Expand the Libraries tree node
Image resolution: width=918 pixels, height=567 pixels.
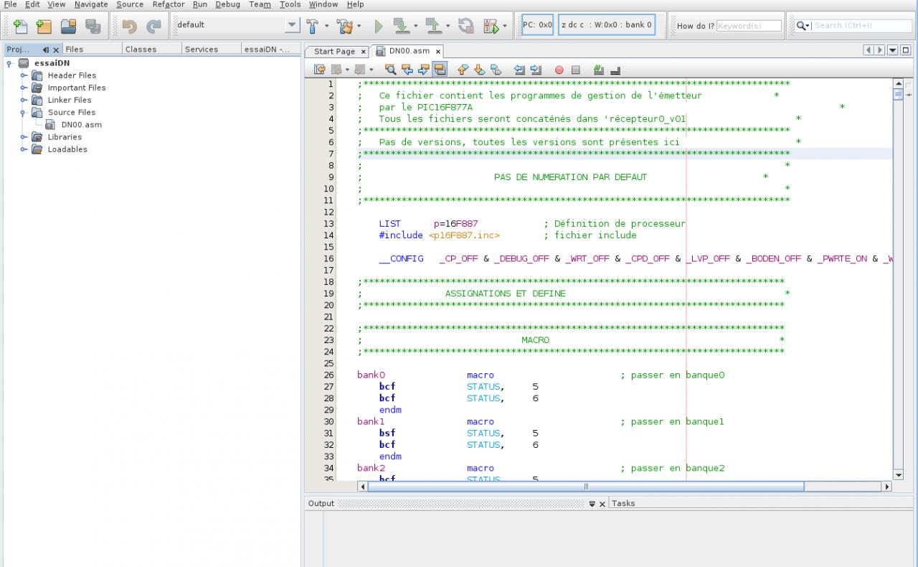click(24, 137)
